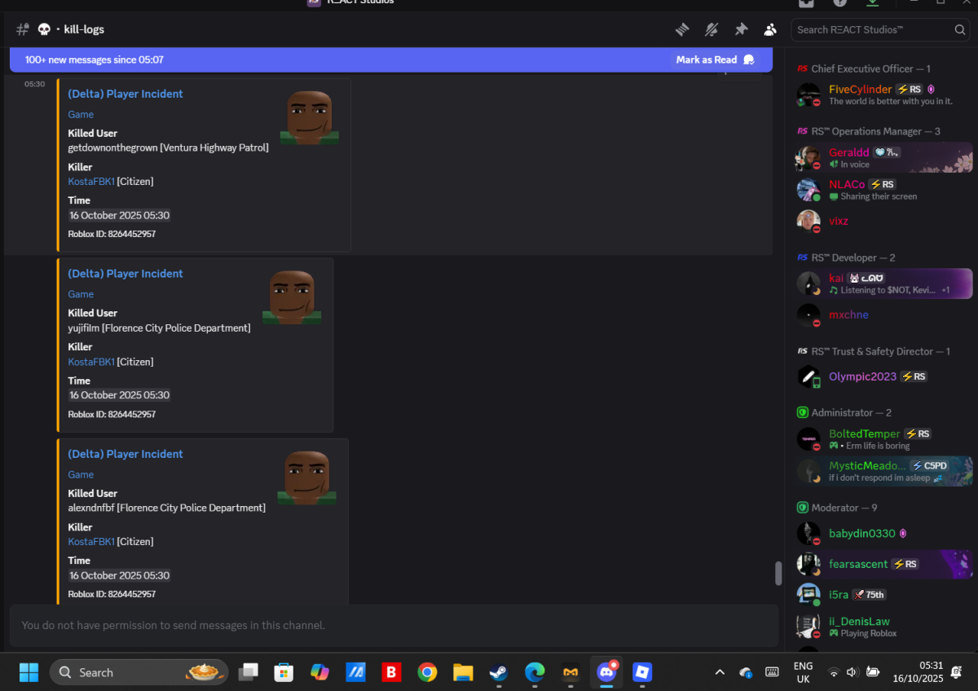This screenshot has height=691, width=978.
Task: Open KostaFBK1 link in yujifilm incident
Action: click(91, 362)
